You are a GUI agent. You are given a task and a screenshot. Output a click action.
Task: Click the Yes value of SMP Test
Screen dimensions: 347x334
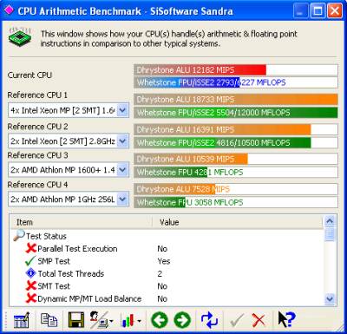pos(164,261)
